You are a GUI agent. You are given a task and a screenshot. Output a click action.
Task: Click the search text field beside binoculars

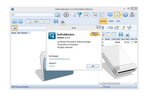pos(32,28)
